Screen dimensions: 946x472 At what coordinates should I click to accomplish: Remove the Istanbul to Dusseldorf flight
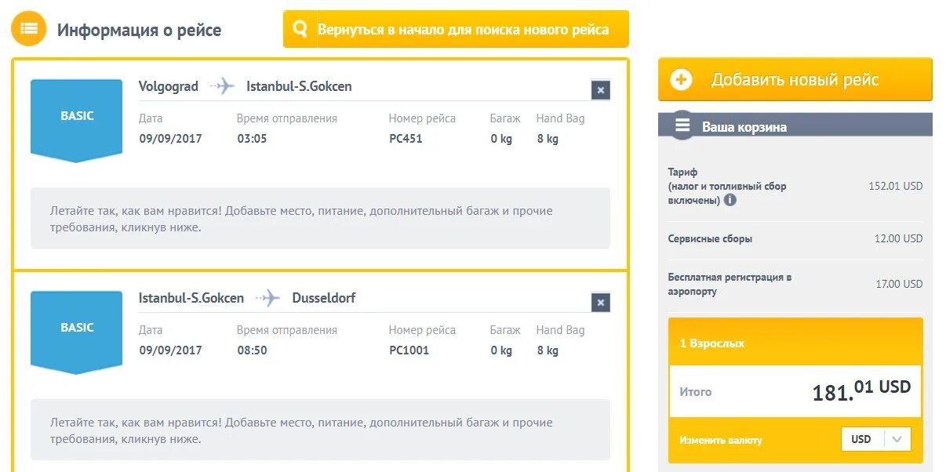[x=600, y=302]
